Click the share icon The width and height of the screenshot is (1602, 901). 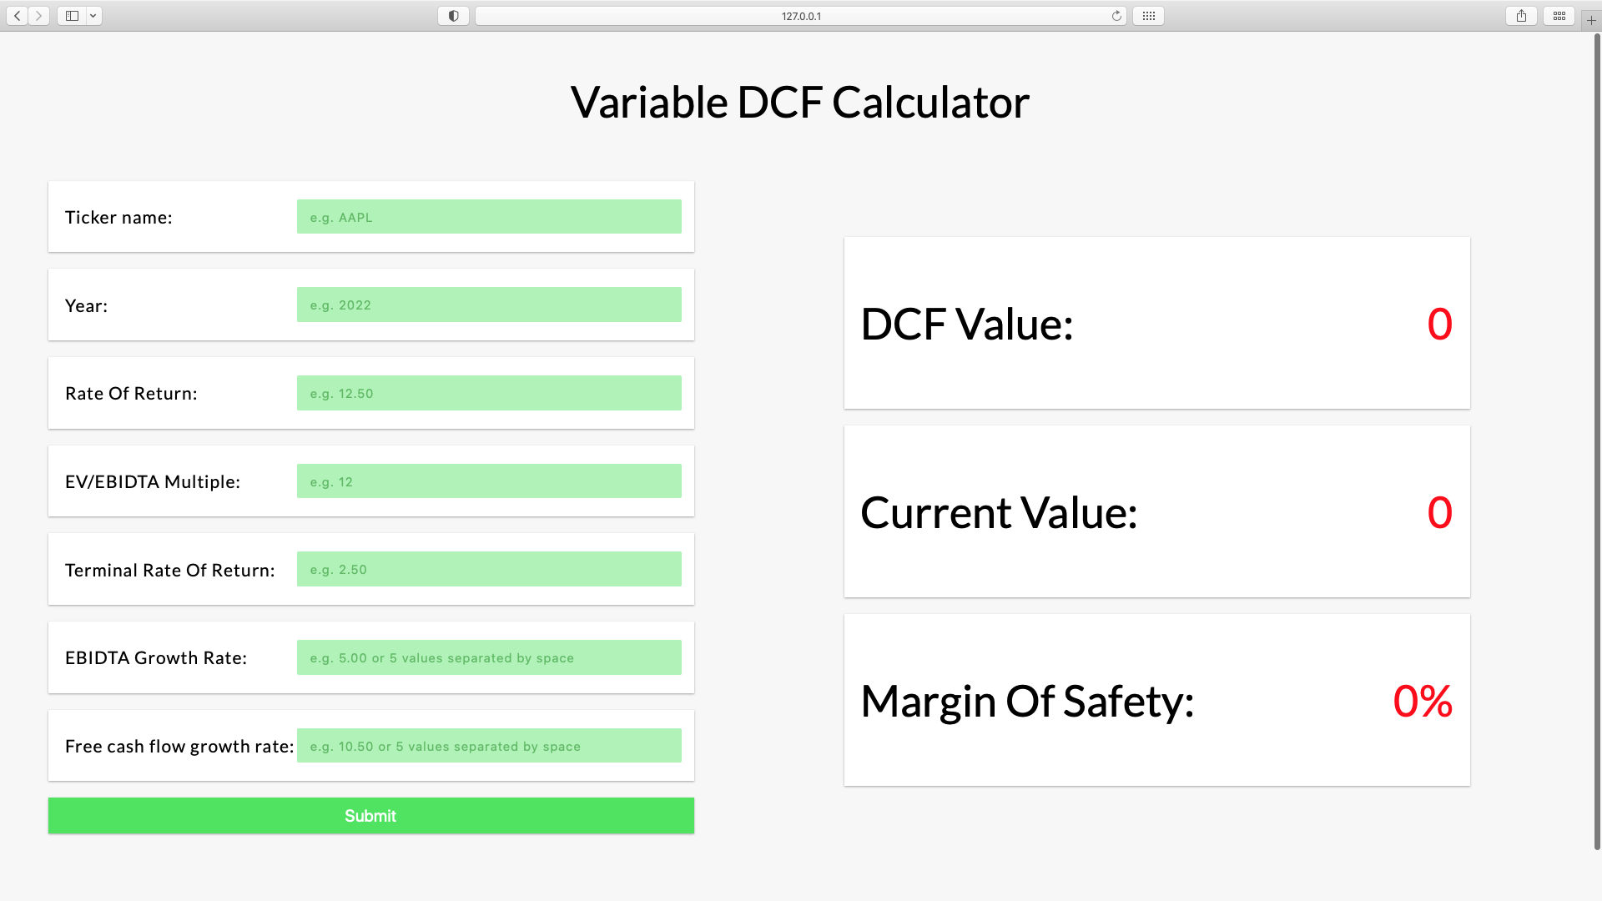(1520, 15)
